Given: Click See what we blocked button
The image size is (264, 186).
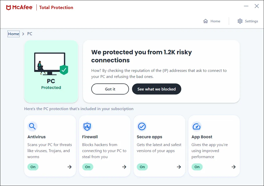Looking at the screenshot, I should coord(156,89).
